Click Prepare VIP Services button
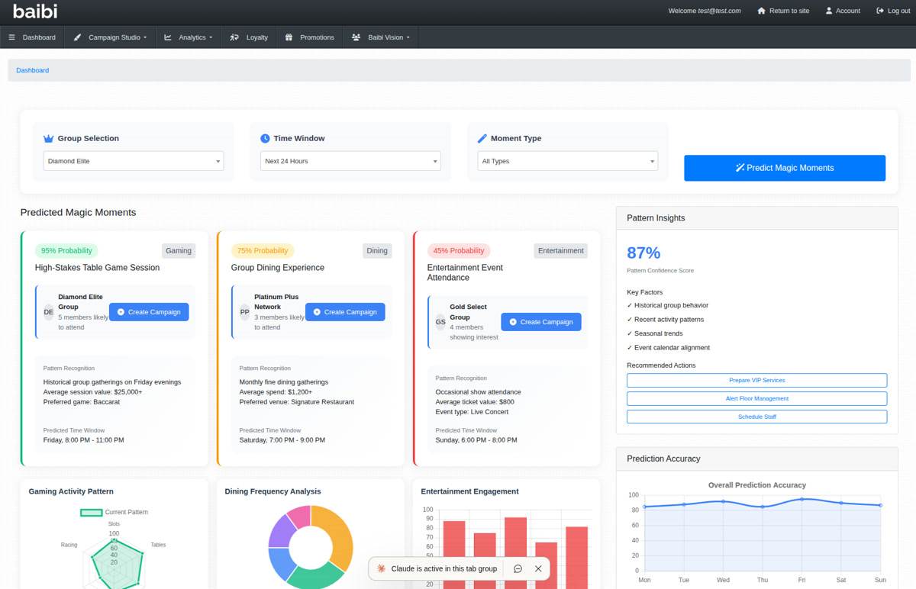 (x=756, y=380)
